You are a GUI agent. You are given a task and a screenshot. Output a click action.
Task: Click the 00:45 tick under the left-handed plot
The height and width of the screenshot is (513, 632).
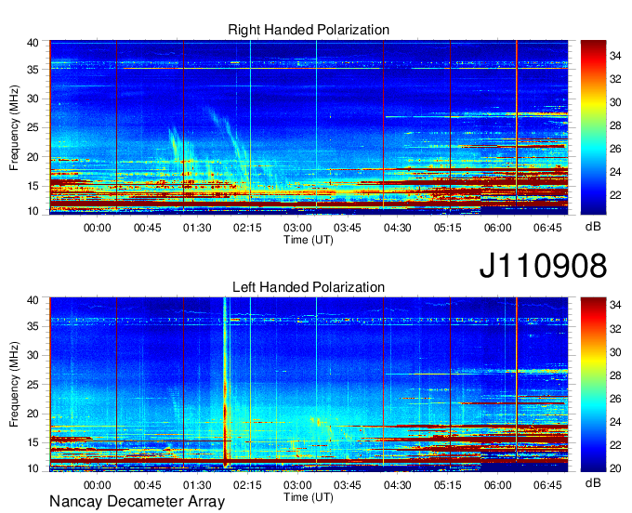point(148,485)
